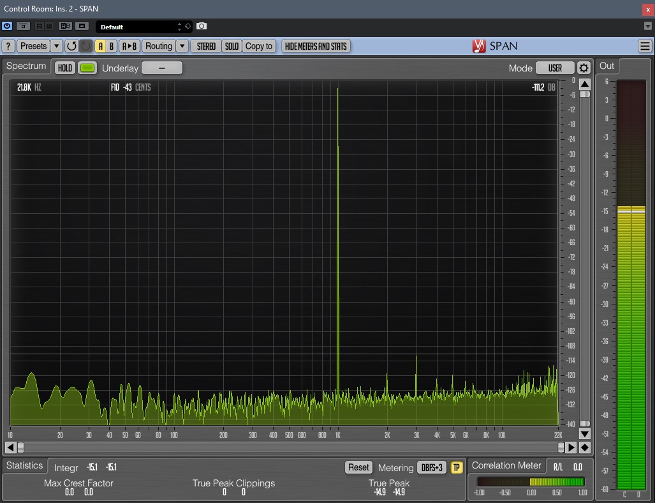Open the Metering DBFS+3 selector
This screenshot has height=503, width=655.
(x=432, y=467)
